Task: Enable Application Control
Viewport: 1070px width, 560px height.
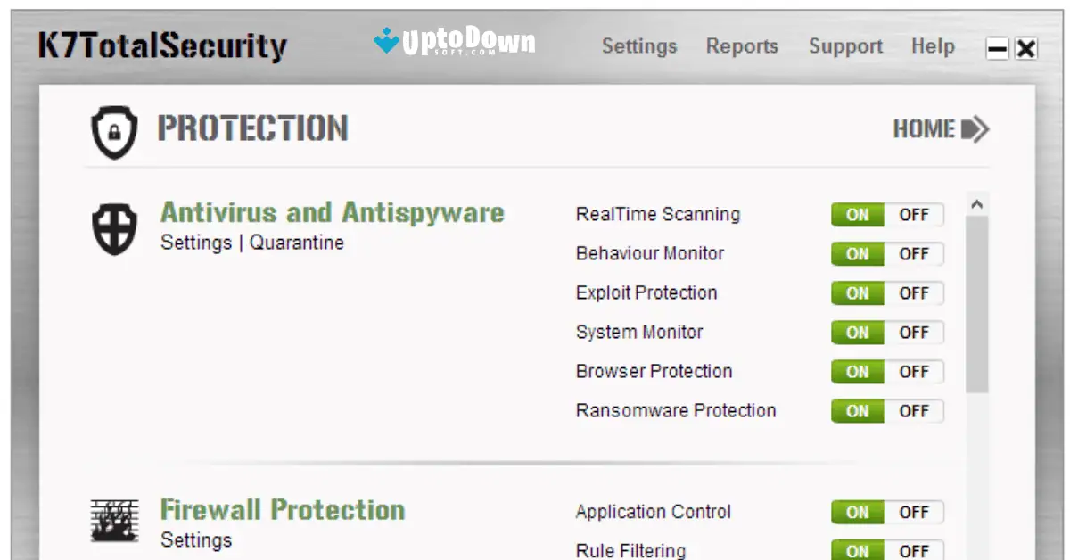Action: (856, 512)
